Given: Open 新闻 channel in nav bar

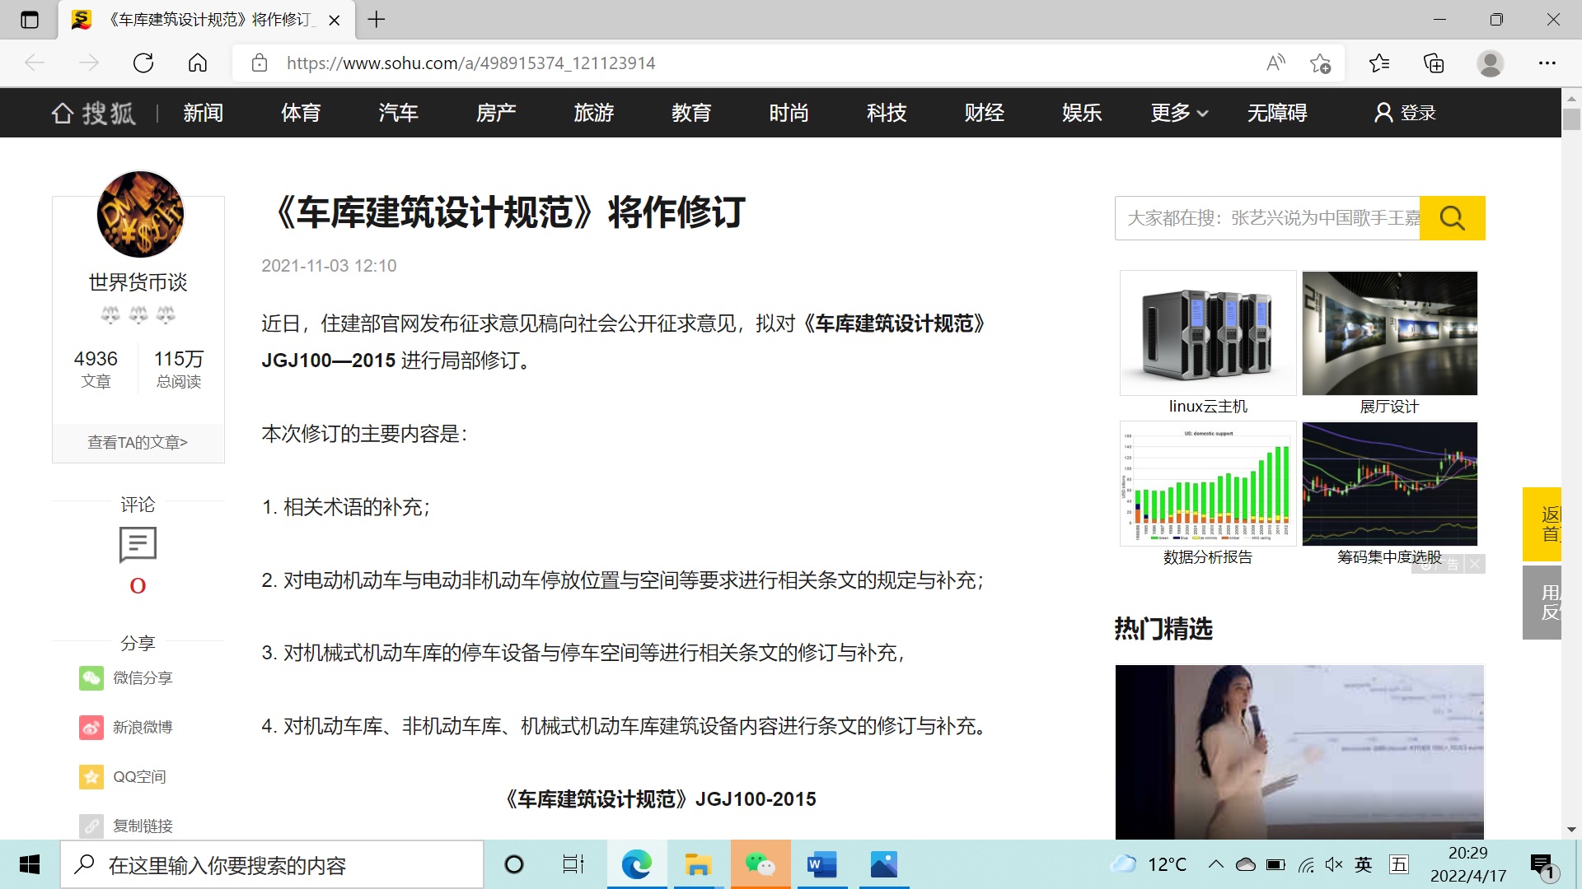Looking at the screenshot, I should pos(204,113).
